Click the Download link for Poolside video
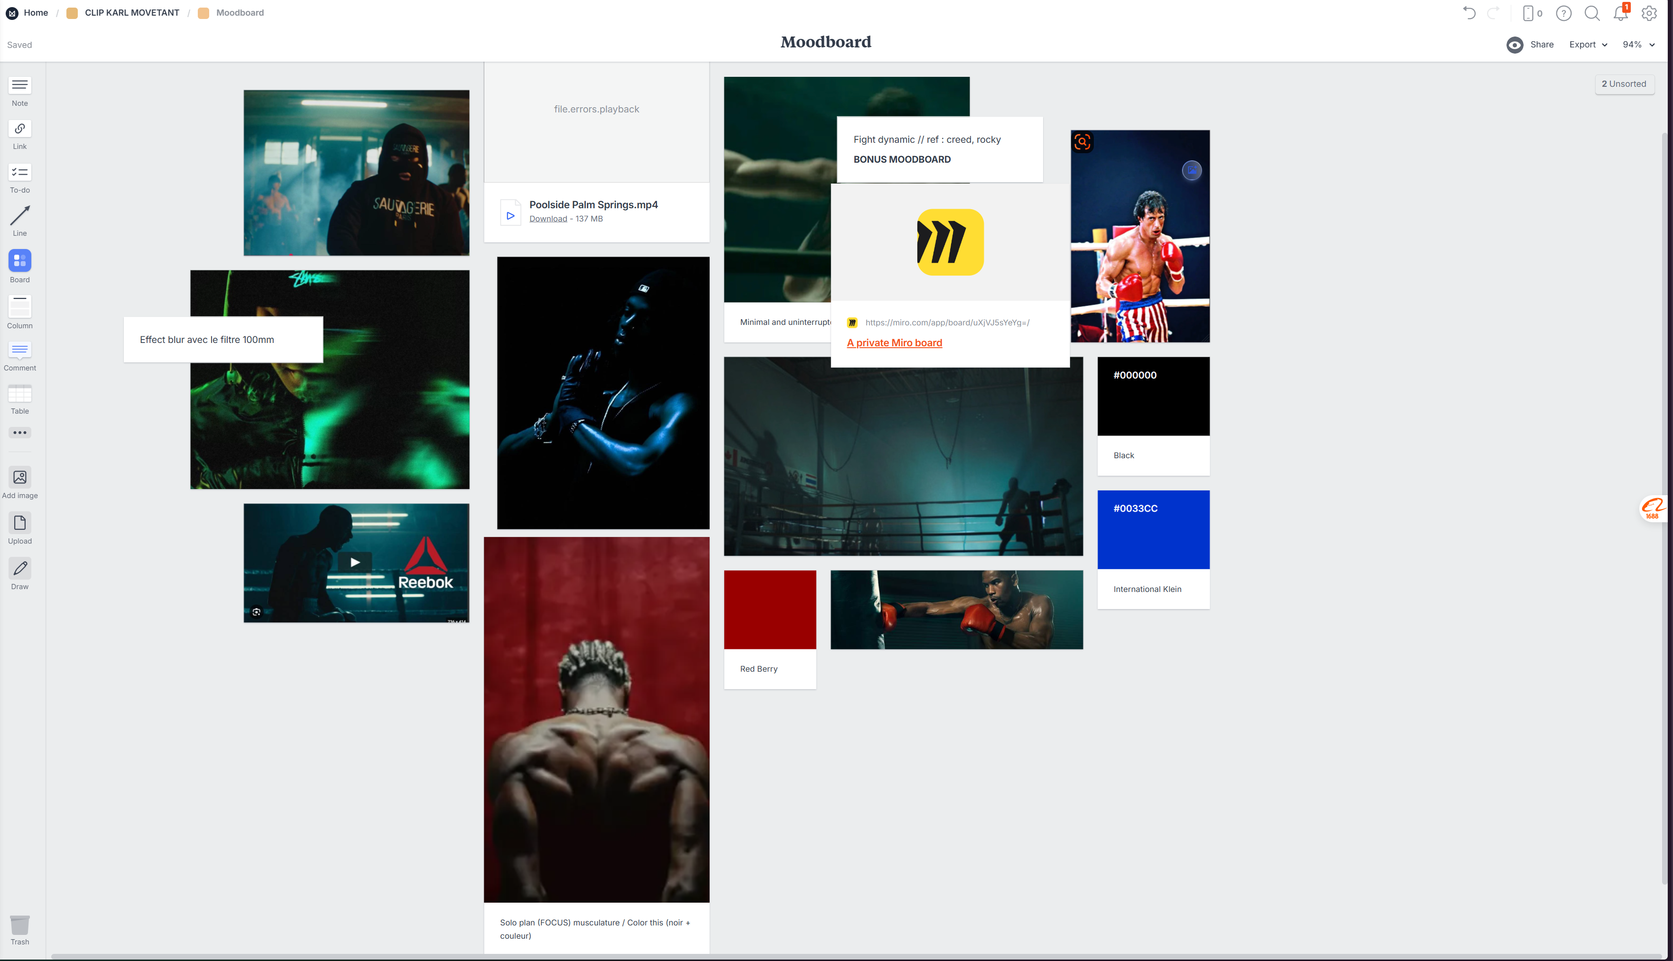This screenshot has height=961, width=1673. tap(548, 219)
